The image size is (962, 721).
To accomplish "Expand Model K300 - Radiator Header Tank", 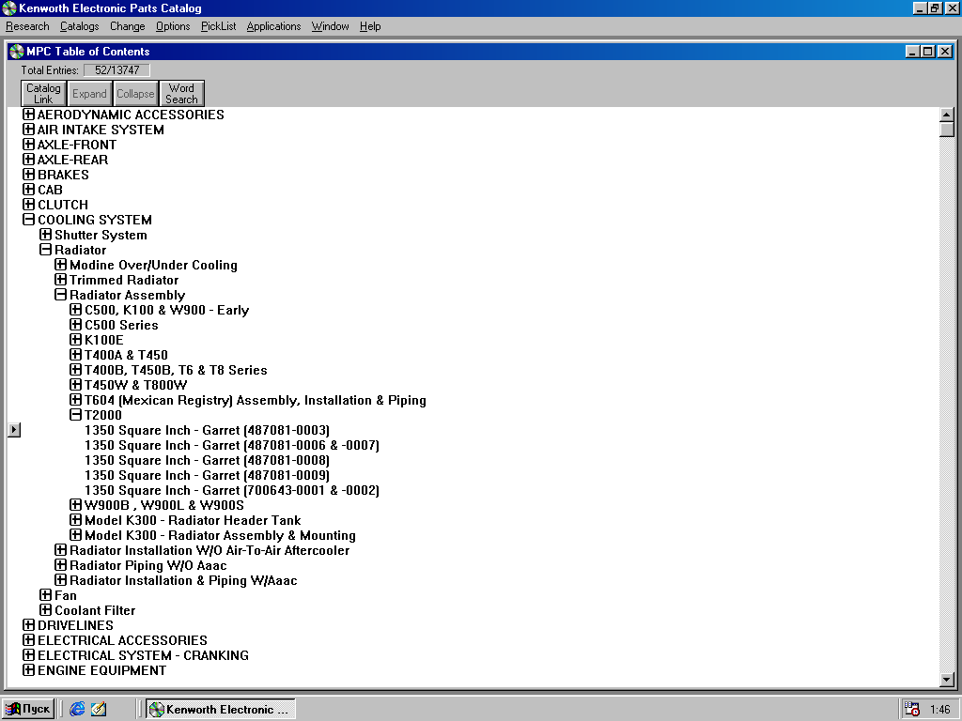I will click(75, 520).
